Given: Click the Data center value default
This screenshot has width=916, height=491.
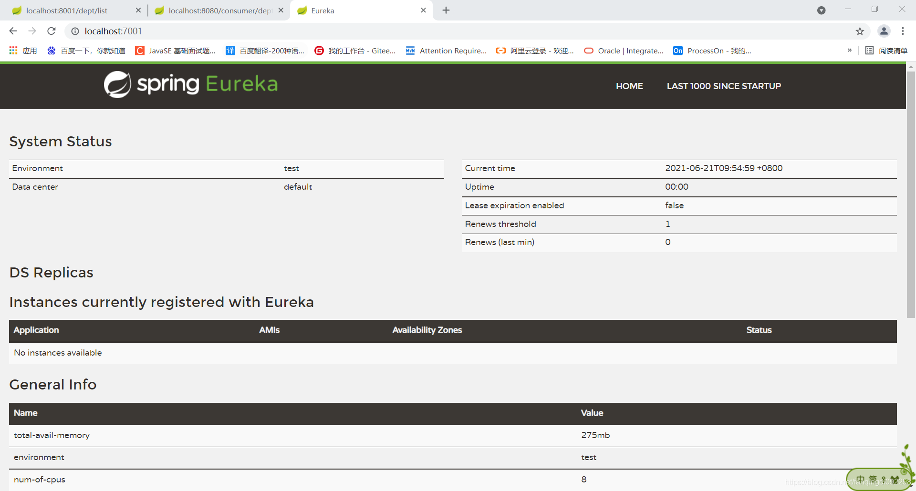Looking at the screenshot, I should point(298,187).
